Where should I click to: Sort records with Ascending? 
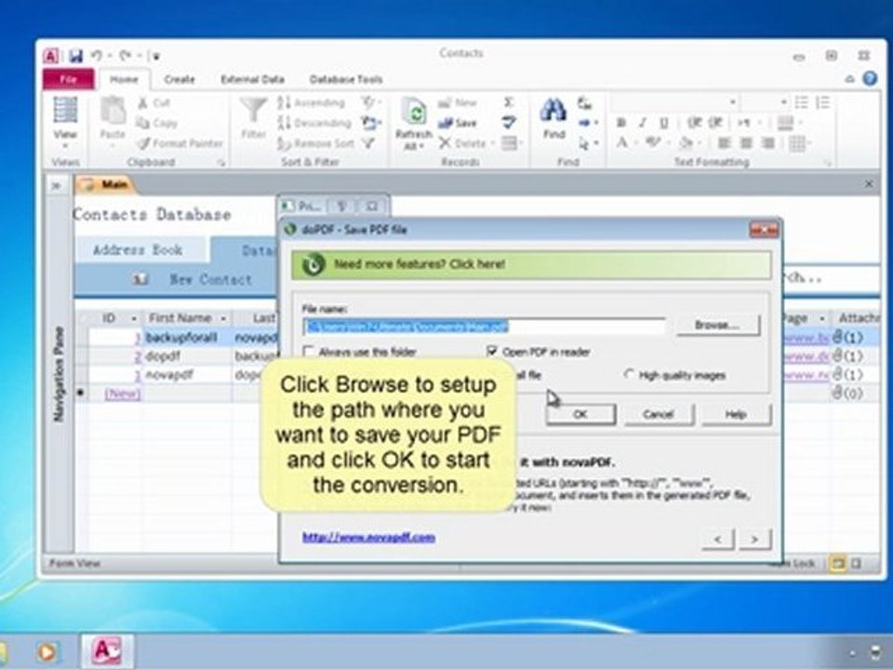tap(311, 102)
